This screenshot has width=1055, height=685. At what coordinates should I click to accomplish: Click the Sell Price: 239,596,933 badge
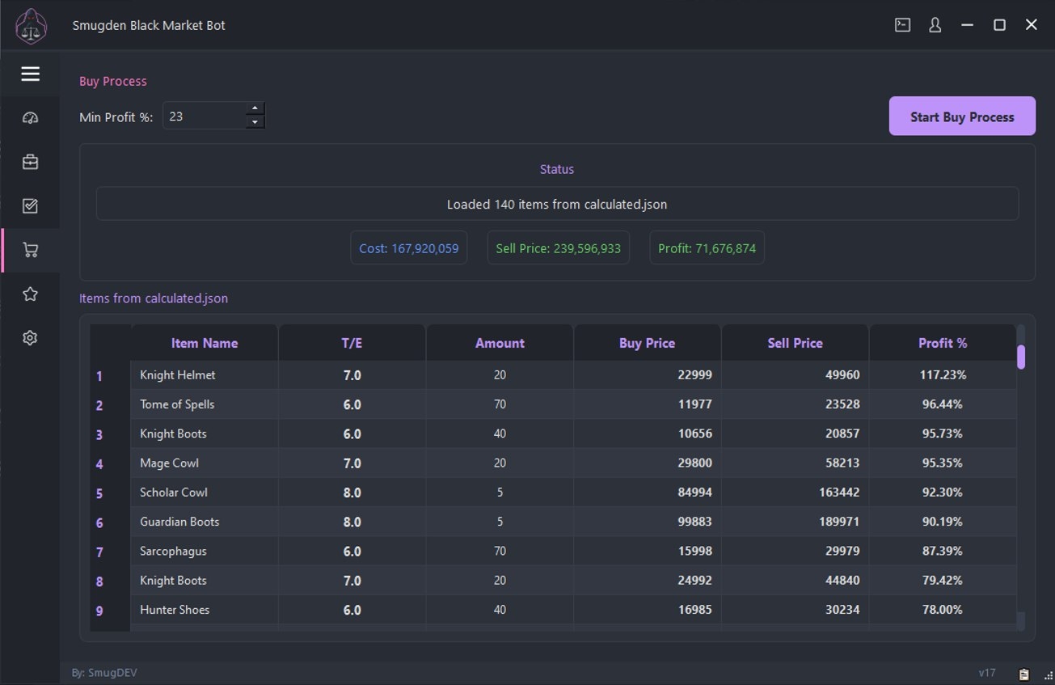click(x=558, y=247)
